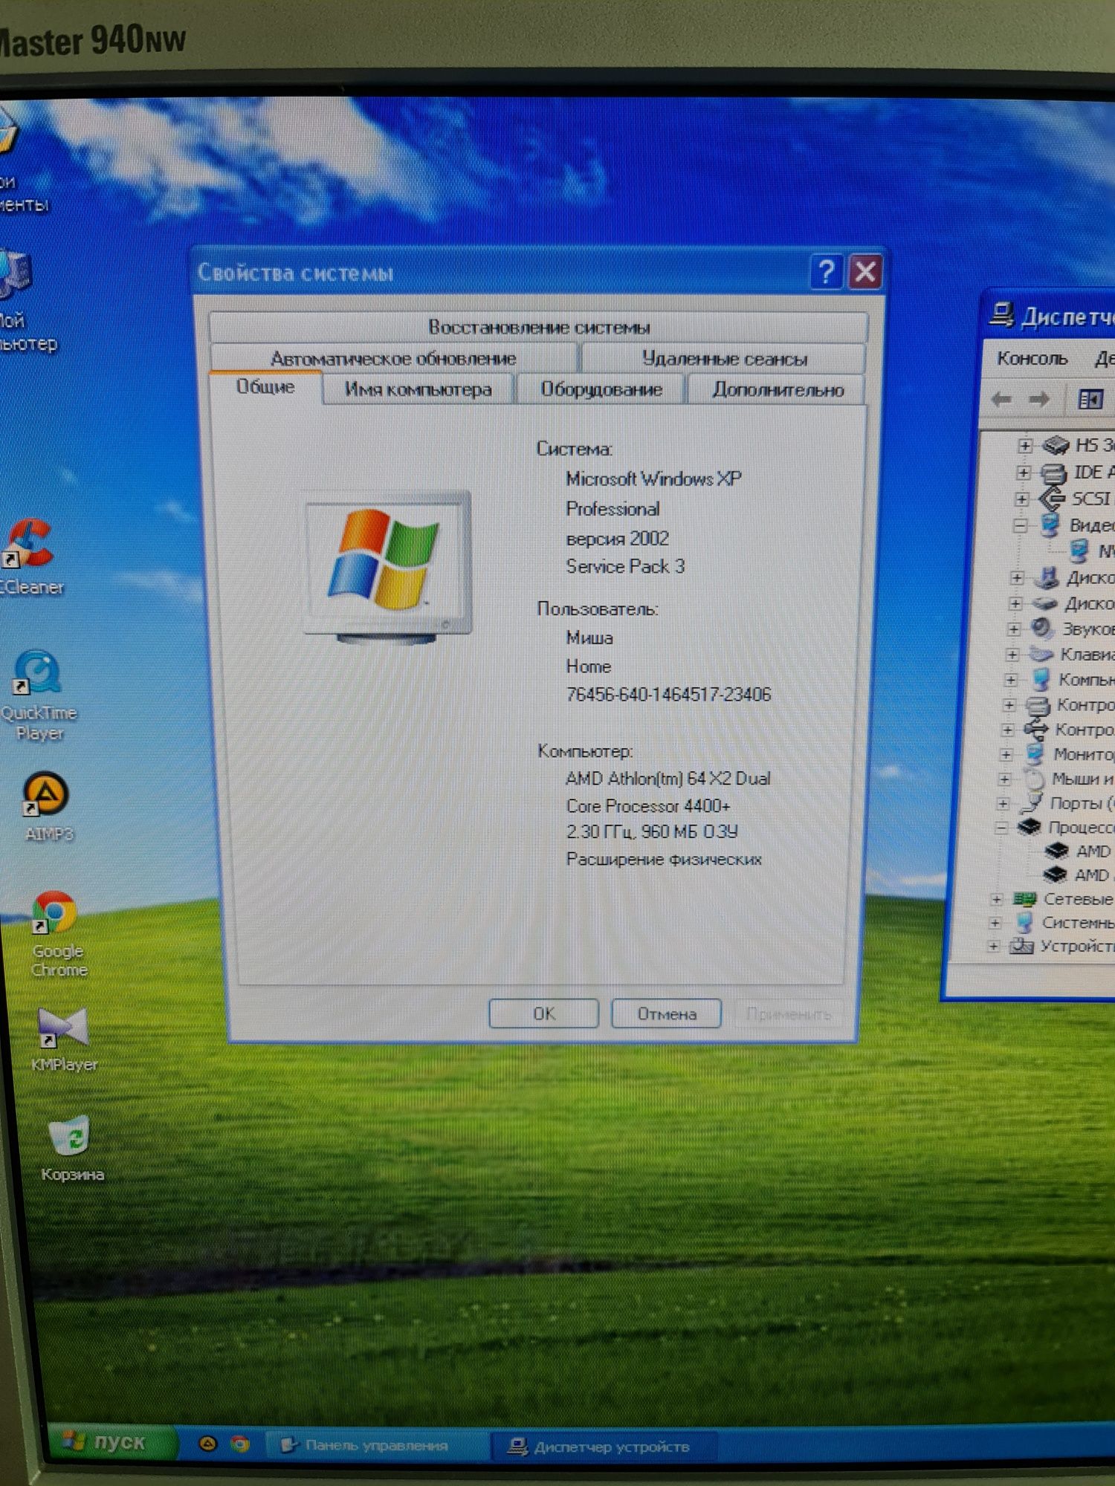Select the Мониторы category icon
Screen dimensions: 1115x1486
[1034, 753]
